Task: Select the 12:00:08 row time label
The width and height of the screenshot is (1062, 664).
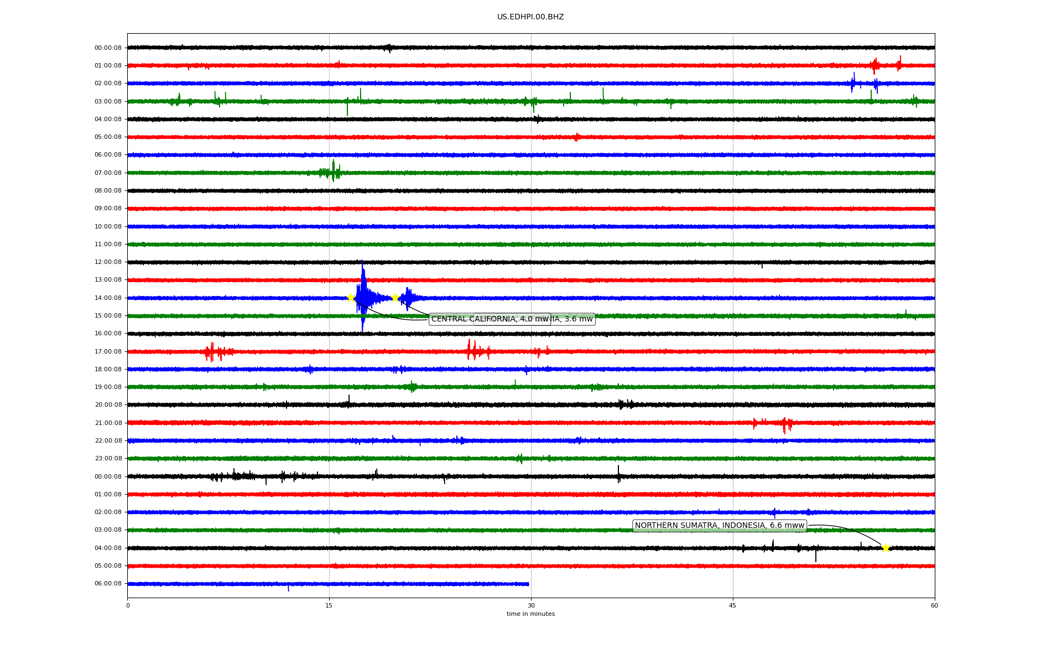Action: click(108, 262)
